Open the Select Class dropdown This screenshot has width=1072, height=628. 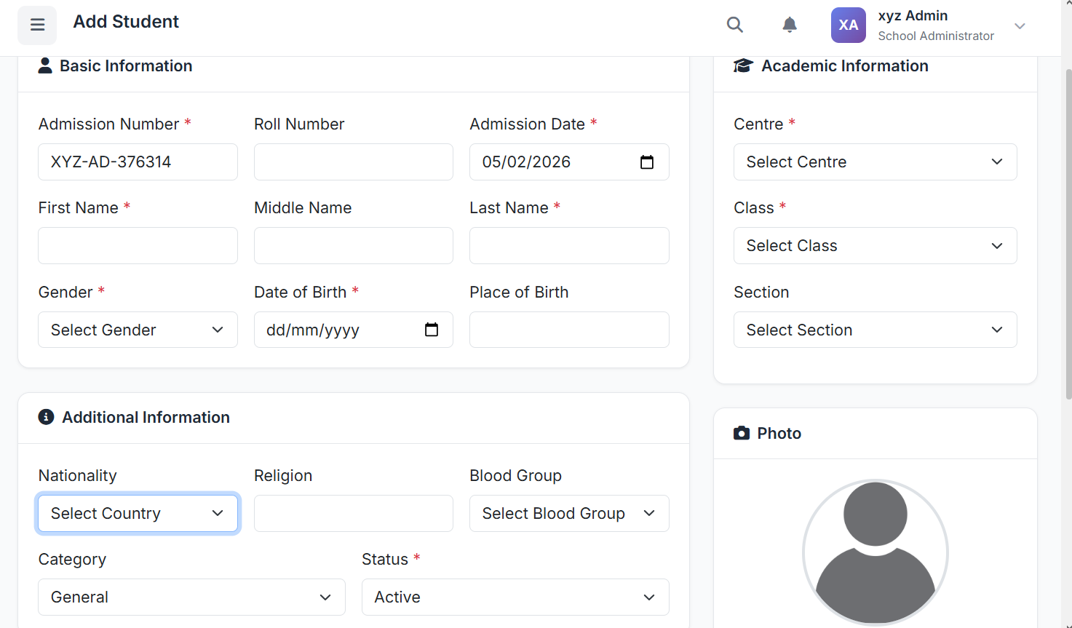point(875,246)
